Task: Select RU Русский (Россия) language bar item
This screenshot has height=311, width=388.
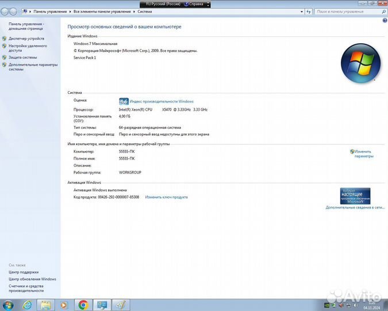Action: (x=163, y=4)
